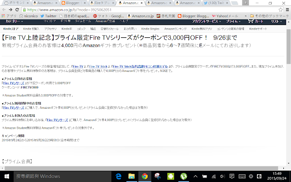Open the その他のブックマーク folder

point(270,16)
